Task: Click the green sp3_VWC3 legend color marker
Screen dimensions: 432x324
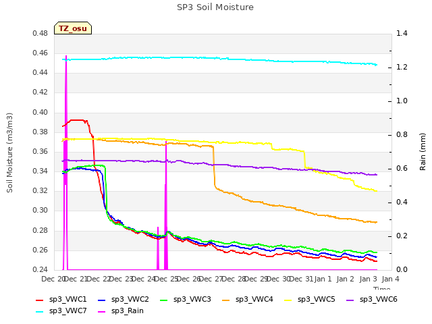Action: (164, 300)
